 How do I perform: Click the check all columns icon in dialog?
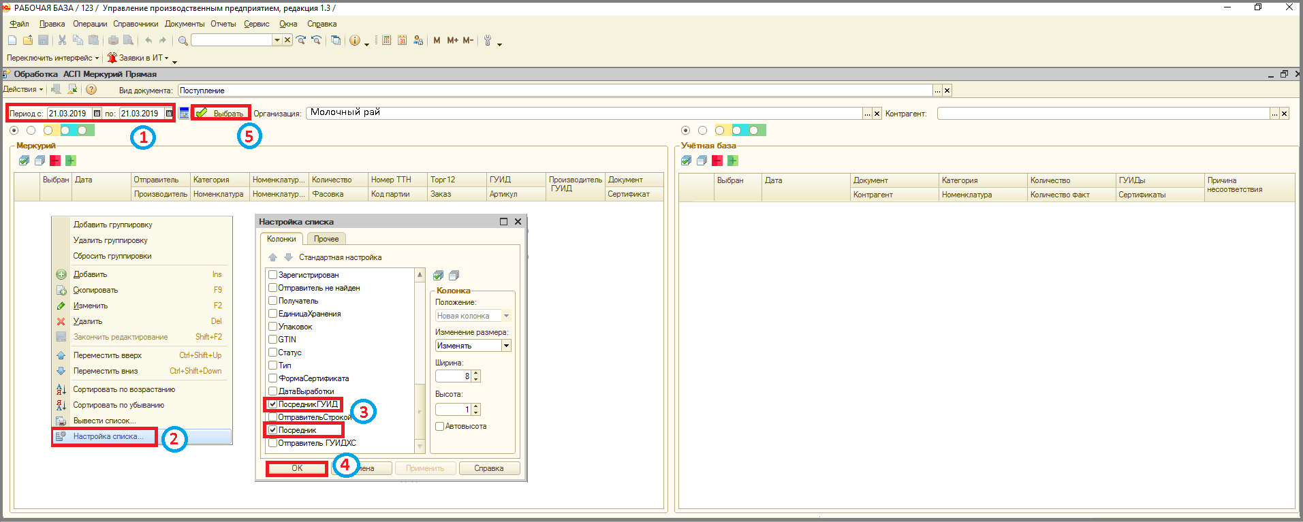click(x=439, y=276)
